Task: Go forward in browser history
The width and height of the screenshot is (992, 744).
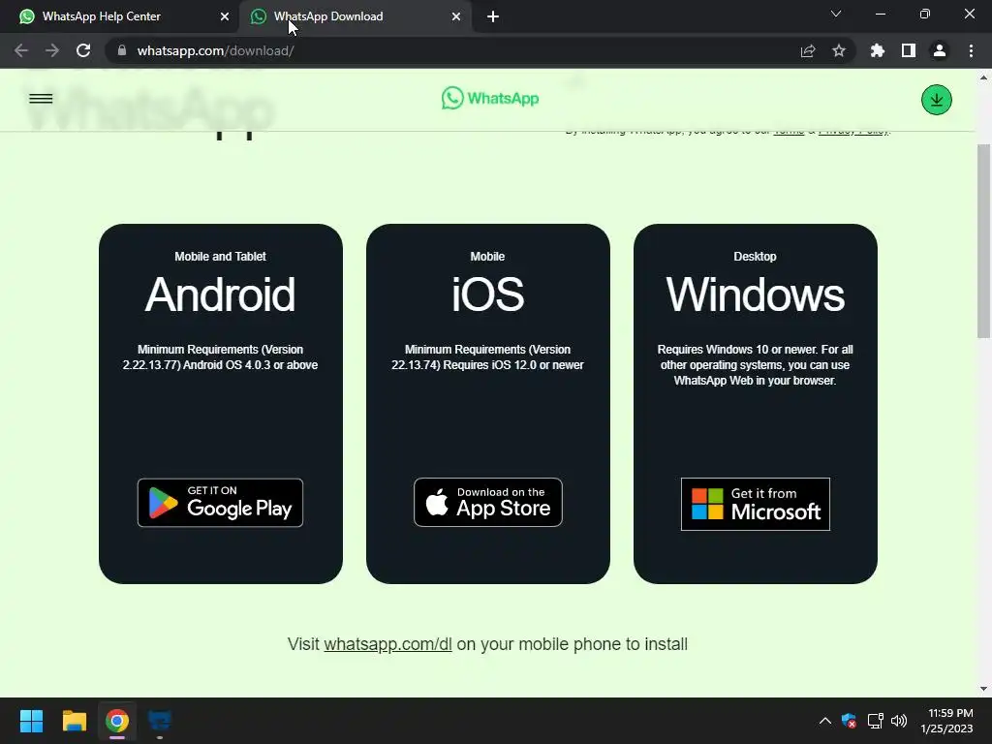Action: 52,50
